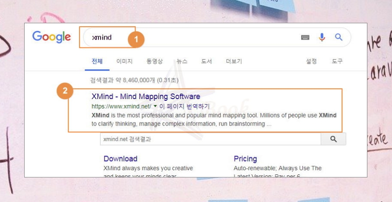This screenshot has width=392, height=202.
Task: Click the Google logo
Action: pos(51,37)
